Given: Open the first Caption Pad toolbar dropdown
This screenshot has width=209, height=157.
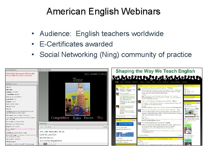Looking at the screenshot, I should pyautogui.click(x=42, y=127).
